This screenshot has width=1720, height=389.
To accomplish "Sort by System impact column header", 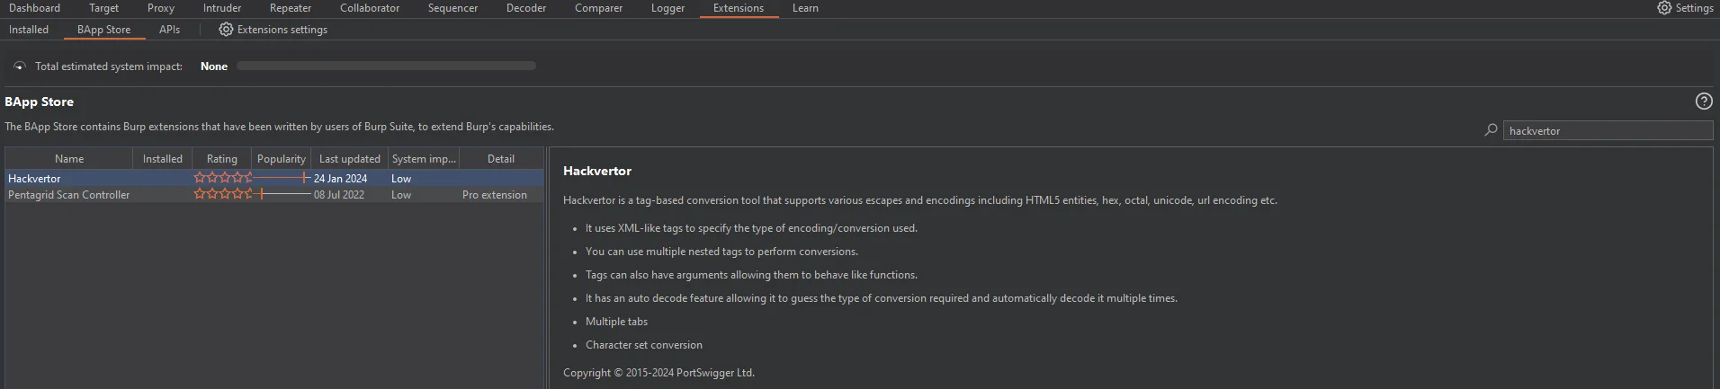I will tap(424, 159).
